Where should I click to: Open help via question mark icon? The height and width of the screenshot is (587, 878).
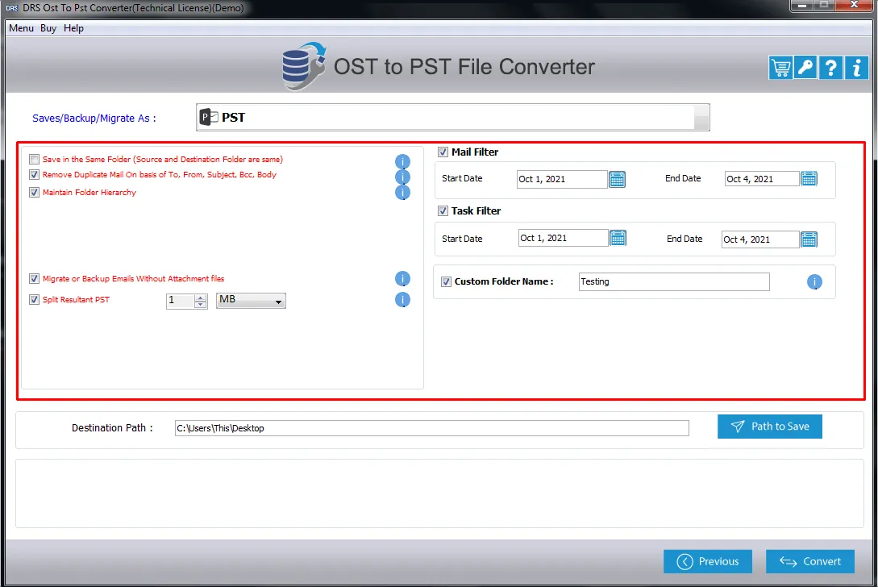(x=831, y=68)
